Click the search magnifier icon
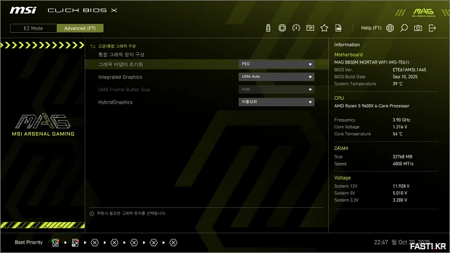 [x=404, y=28]
